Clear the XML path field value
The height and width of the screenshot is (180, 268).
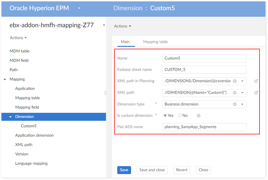pyautogui.click(x=234, y=93)
